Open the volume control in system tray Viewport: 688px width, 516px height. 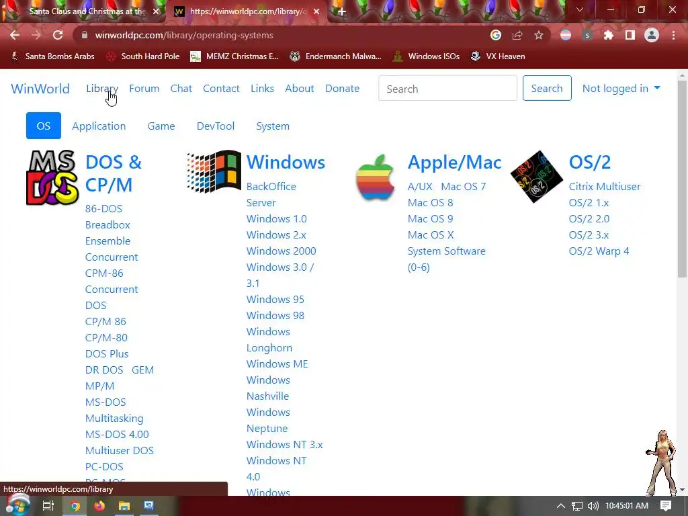(593, 506)
